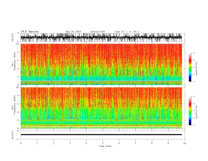Click the "-7" label on ch.1 colorbar
208x161 pixels.
tap(194, 82)
